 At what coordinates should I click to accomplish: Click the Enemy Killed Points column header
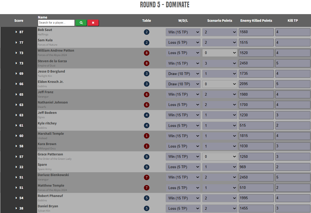256,21
